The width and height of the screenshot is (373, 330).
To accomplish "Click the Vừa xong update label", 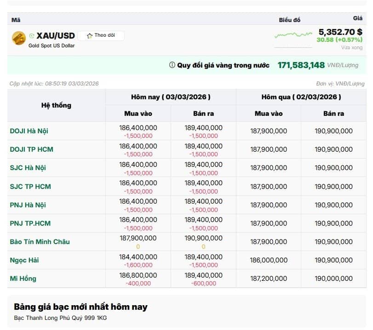I will [x=352, y=47].
